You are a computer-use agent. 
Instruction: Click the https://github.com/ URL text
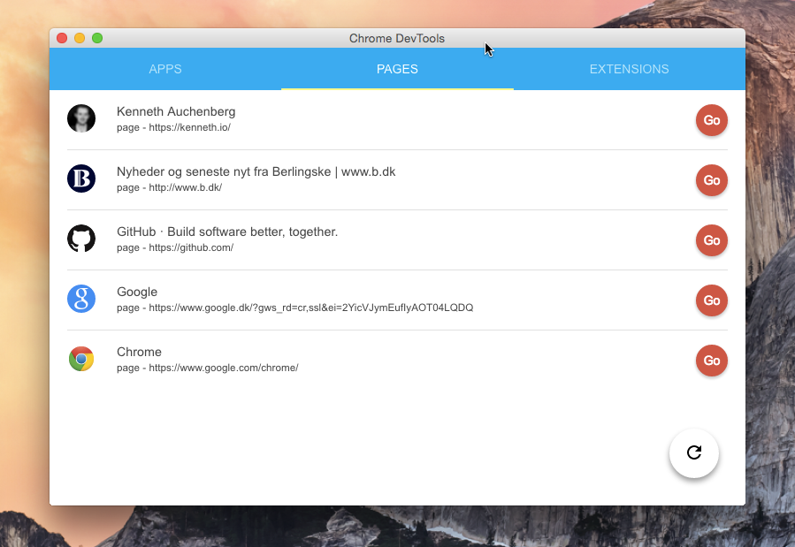pos(191,247)
